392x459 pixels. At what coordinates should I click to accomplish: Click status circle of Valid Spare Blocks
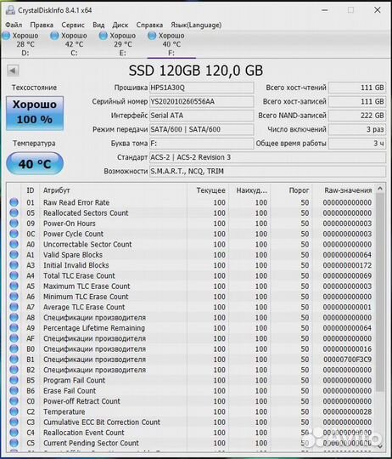click(x=14, y=255)
